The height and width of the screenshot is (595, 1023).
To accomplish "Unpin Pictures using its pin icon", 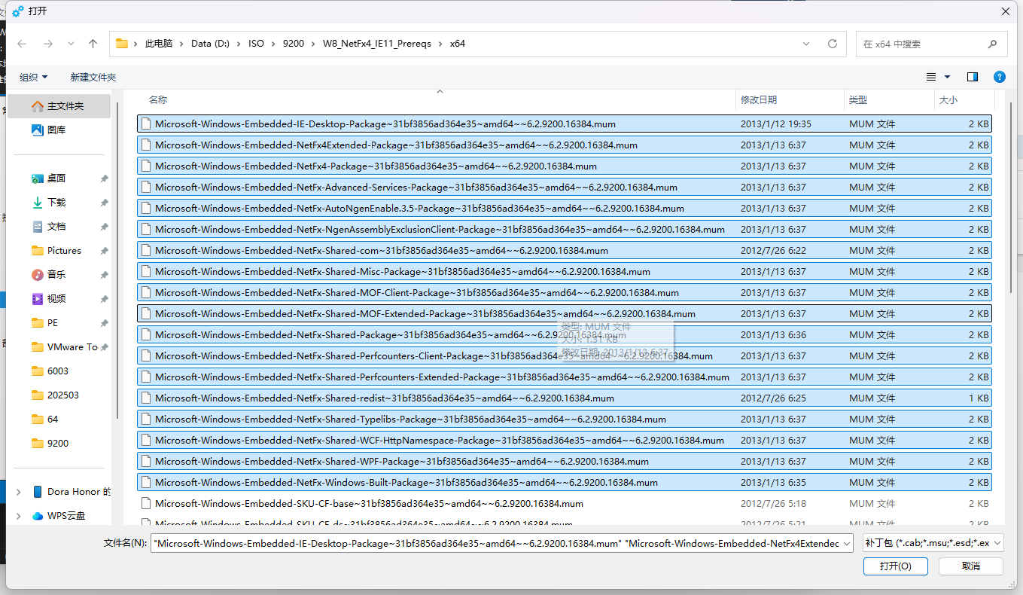I will click(x=104, y=251).
